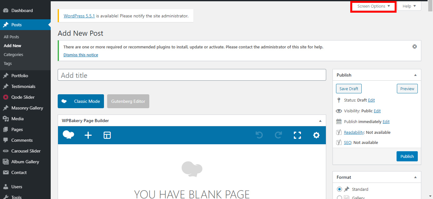Click the Publish calendar icon
Screen dimensions: 433x199
tap(339, 121)
